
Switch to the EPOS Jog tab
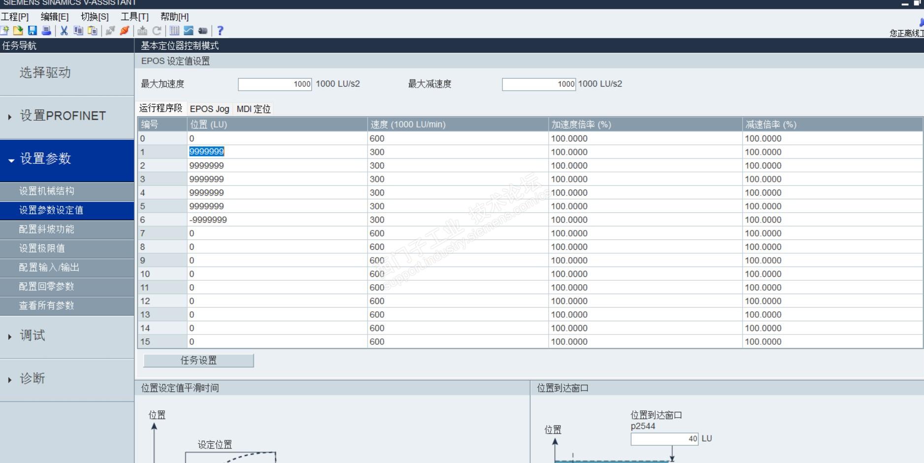[209, 109]
